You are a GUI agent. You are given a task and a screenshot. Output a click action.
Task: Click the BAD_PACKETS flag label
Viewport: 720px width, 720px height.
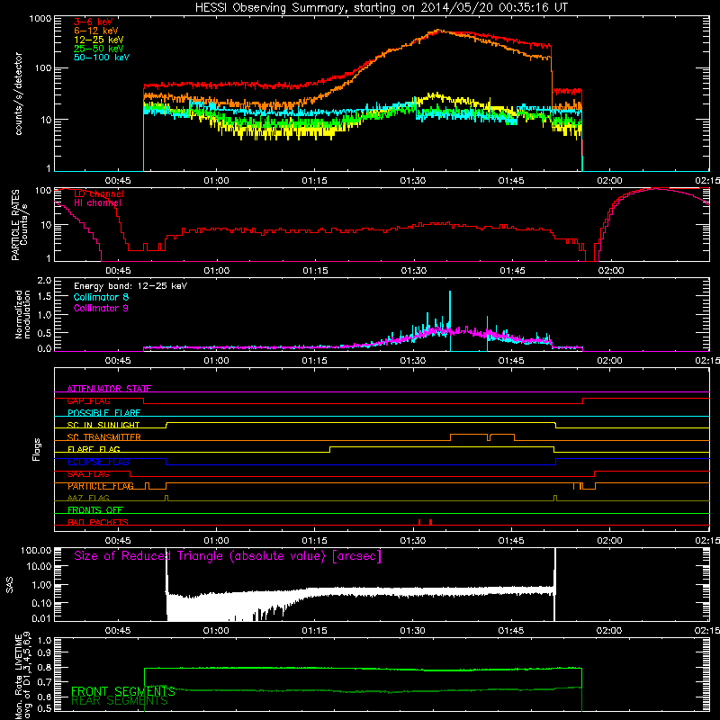(98, 522)
